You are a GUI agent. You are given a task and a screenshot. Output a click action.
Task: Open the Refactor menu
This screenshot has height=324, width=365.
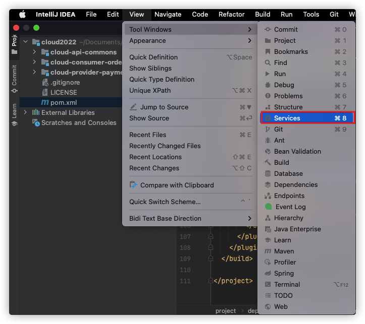pos(231,15)
